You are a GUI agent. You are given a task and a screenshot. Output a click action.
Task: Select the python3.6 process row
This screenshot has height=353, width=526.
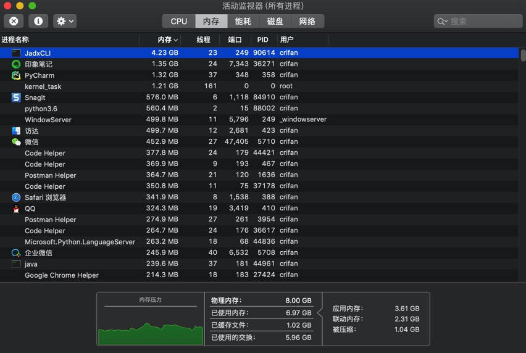tap(259, 108)
